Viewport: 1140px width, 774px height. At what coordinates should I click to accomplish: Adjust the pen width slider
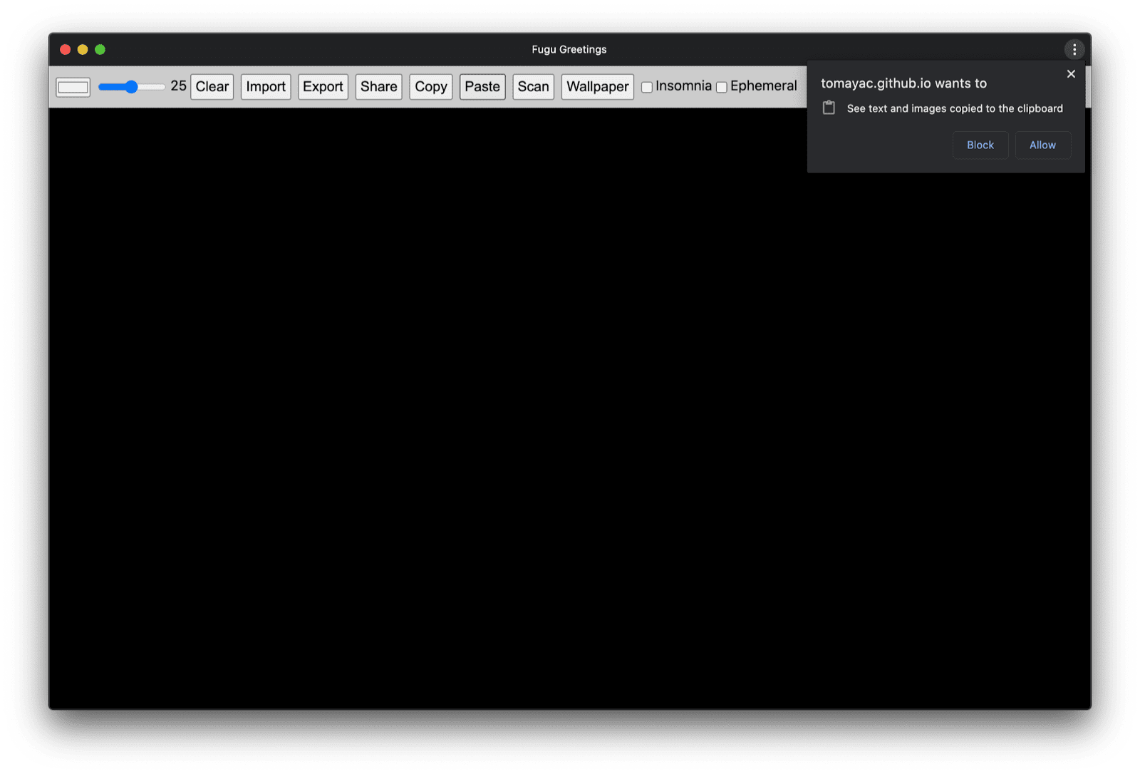point(131,86)
